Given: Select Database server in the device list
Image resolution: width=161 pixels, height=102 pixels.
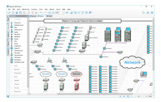Looking at the screenshot, I should coord(19,25).
